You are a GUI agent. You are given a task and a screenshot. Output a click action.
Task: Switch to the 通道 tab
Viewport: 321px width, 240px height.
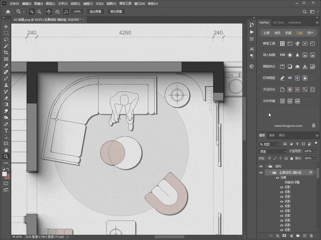pos(272,135)
